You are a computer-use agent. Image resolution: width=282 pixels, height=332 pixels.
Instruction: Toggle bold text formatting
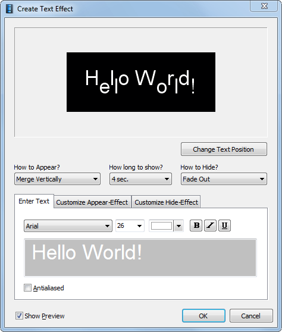[x=196, y=225]
